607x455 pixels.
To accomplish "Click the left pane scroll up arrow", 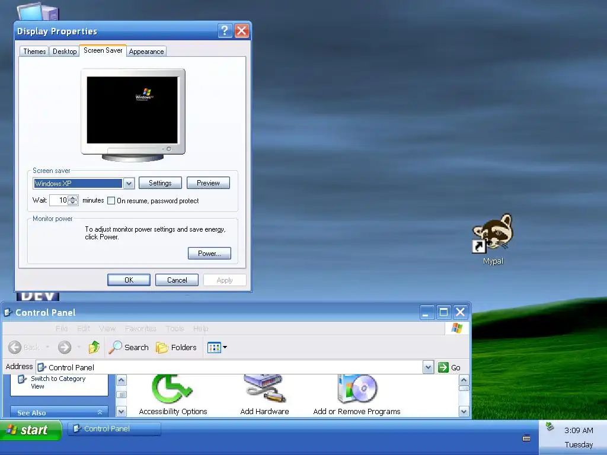I will click(x=121, y=380).
